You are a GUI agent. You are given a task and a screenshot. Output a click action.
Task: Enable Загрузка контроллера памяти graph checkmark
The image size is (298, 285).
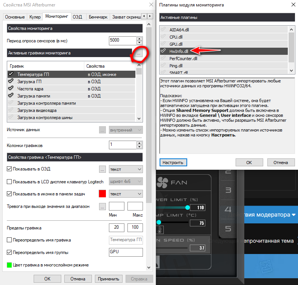(11, 103)
